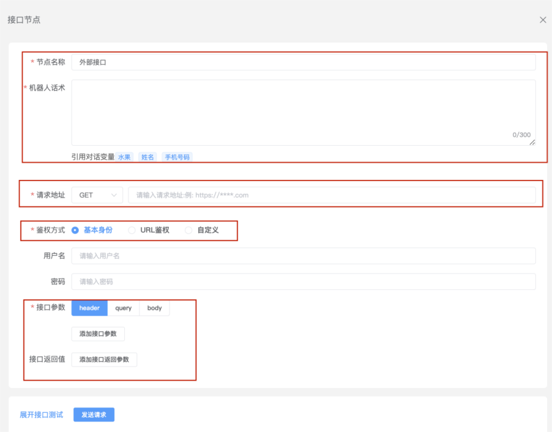Click the 用户名 input field

(303, 256)
